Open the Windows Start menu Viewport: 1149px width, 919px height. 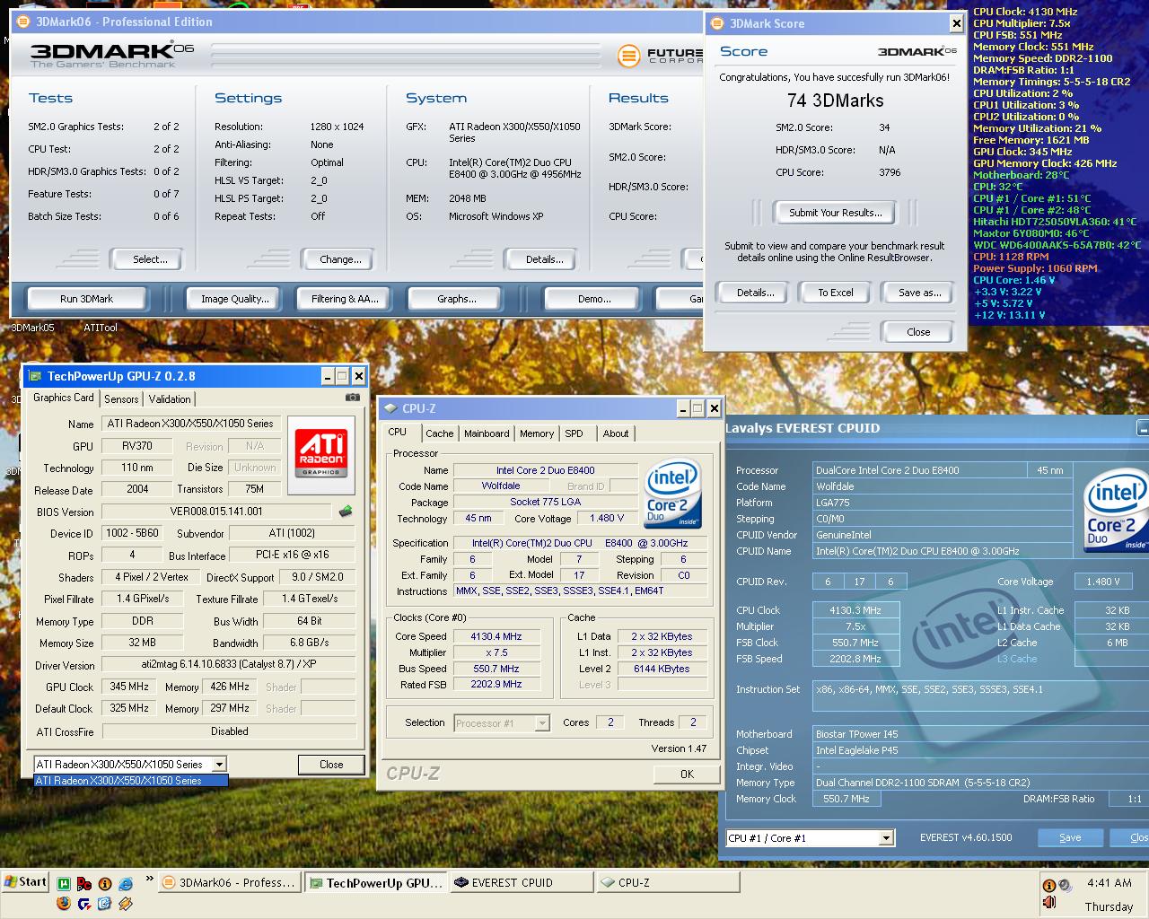click(x=25, y=882)
